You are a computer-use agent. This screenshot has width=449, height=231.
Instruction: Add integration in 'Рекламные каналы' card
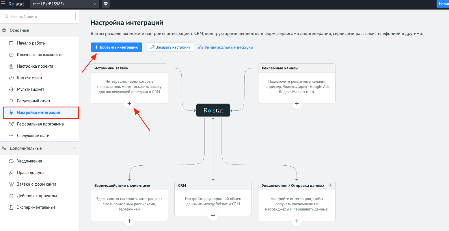pos(297,104)
